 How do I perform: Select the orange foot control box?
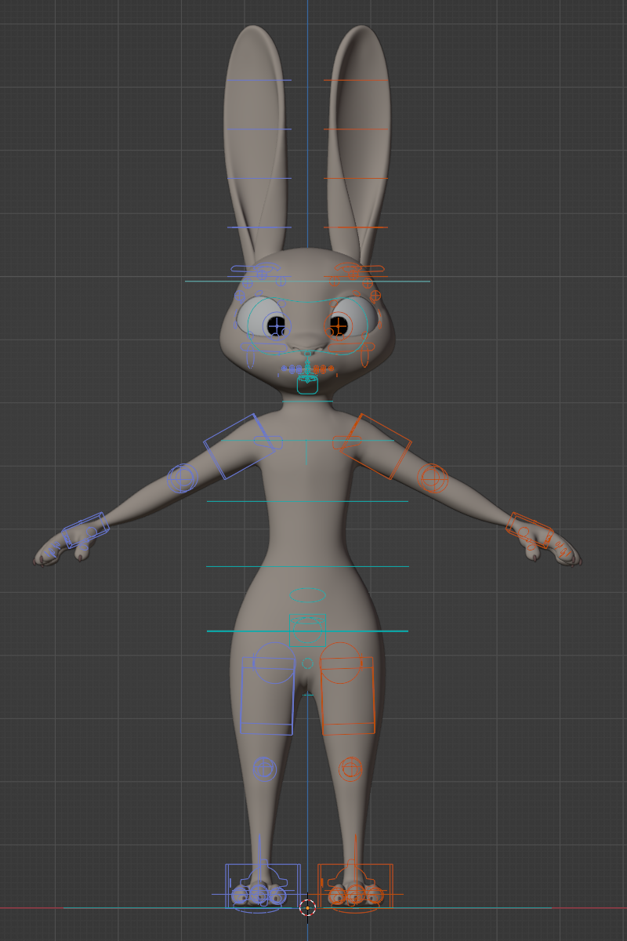(x=355, y=886)
